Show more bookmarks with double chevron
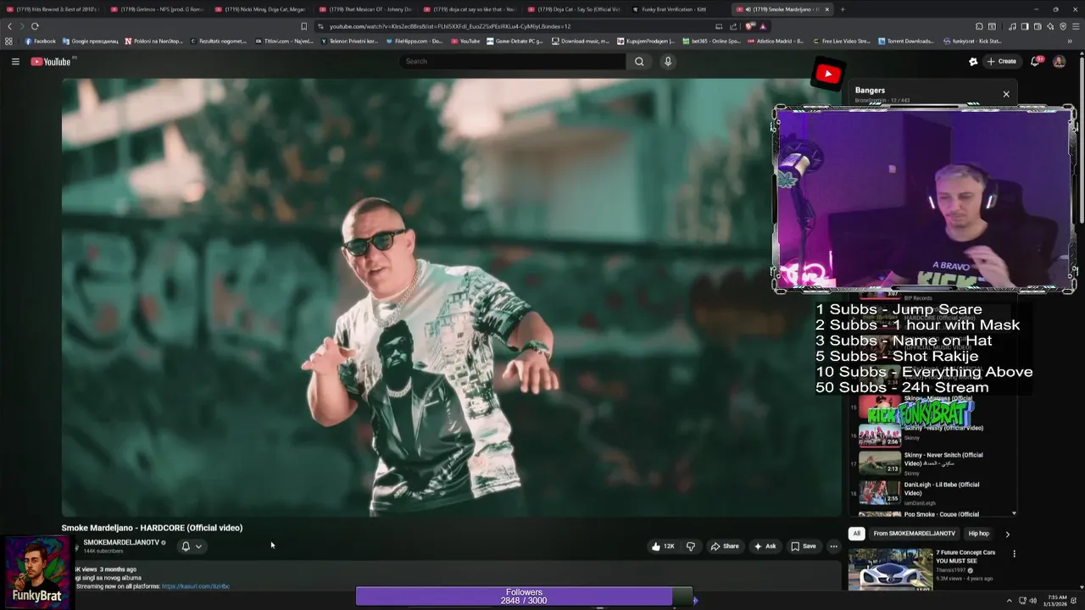1085x610 pixels. [x=1070, y=41]
